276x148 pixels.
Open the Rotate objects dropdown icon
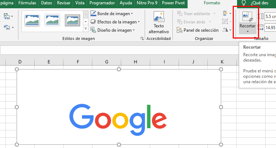[227, 30]
